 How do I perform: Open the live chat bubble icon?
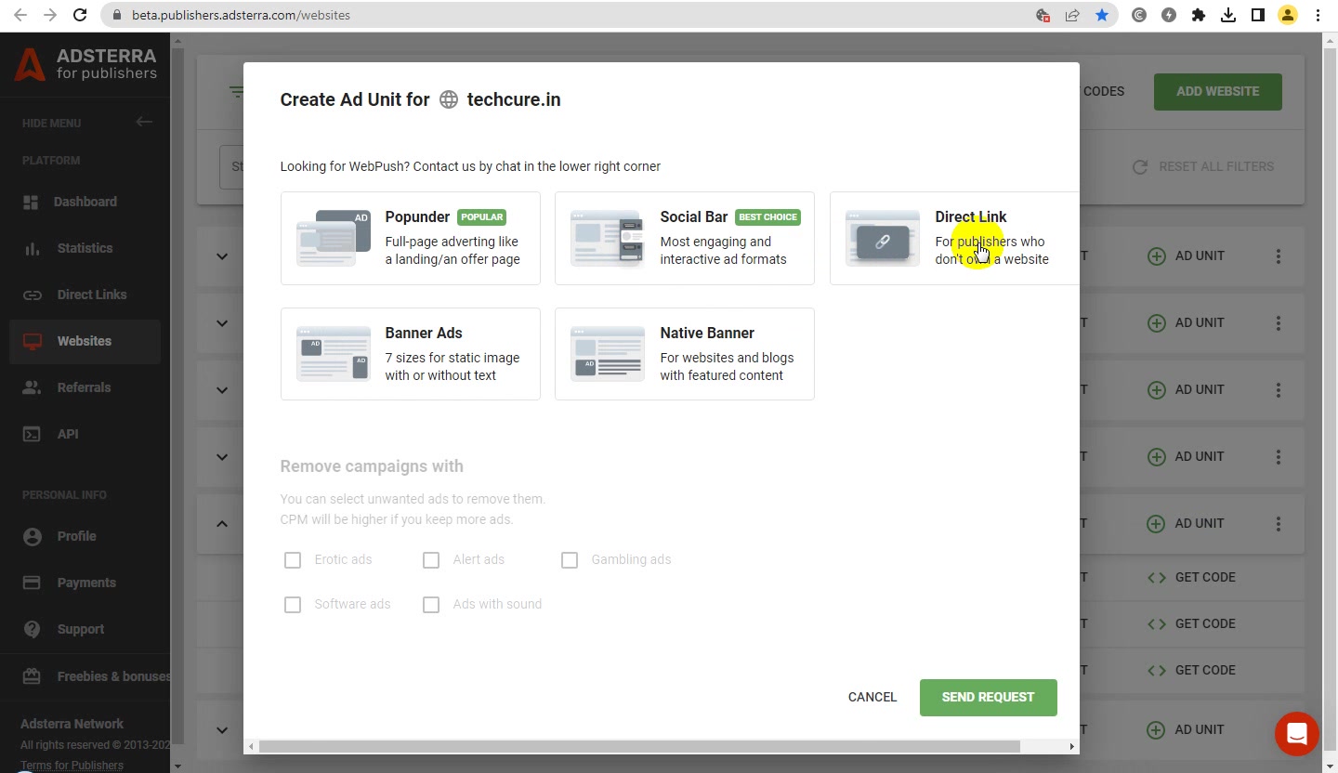click(x=1297, y=734)
